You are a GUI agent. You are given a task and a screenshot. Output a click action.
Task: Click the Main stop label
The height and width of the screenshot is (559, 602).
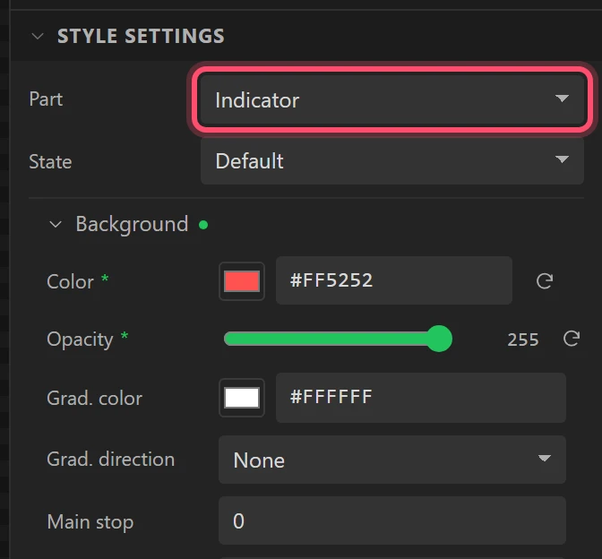pyautogui.click(x=90, y=521)
